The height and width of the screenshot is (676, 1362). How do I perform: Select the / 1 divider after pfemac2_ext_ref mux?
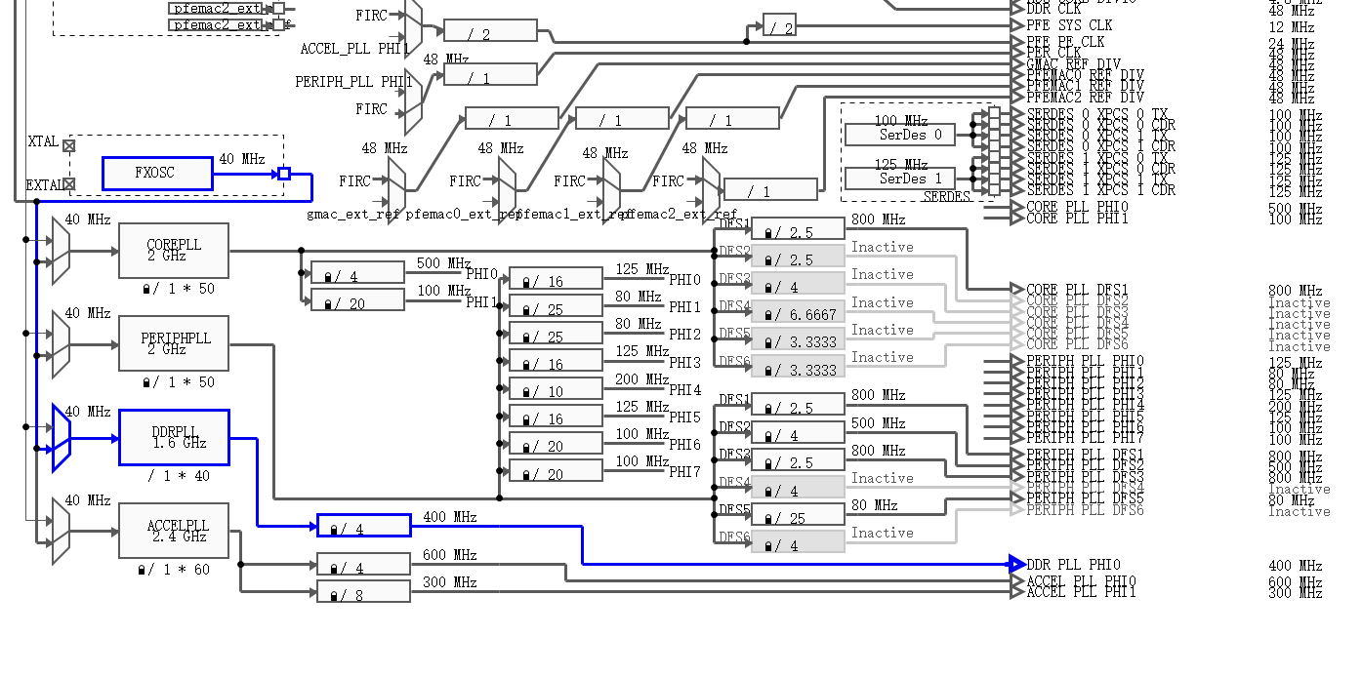[770, 189]
